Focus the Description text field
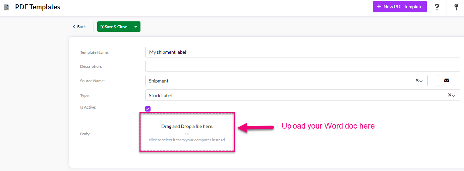This screenshot has width=464, height=171. click(302, 66)
